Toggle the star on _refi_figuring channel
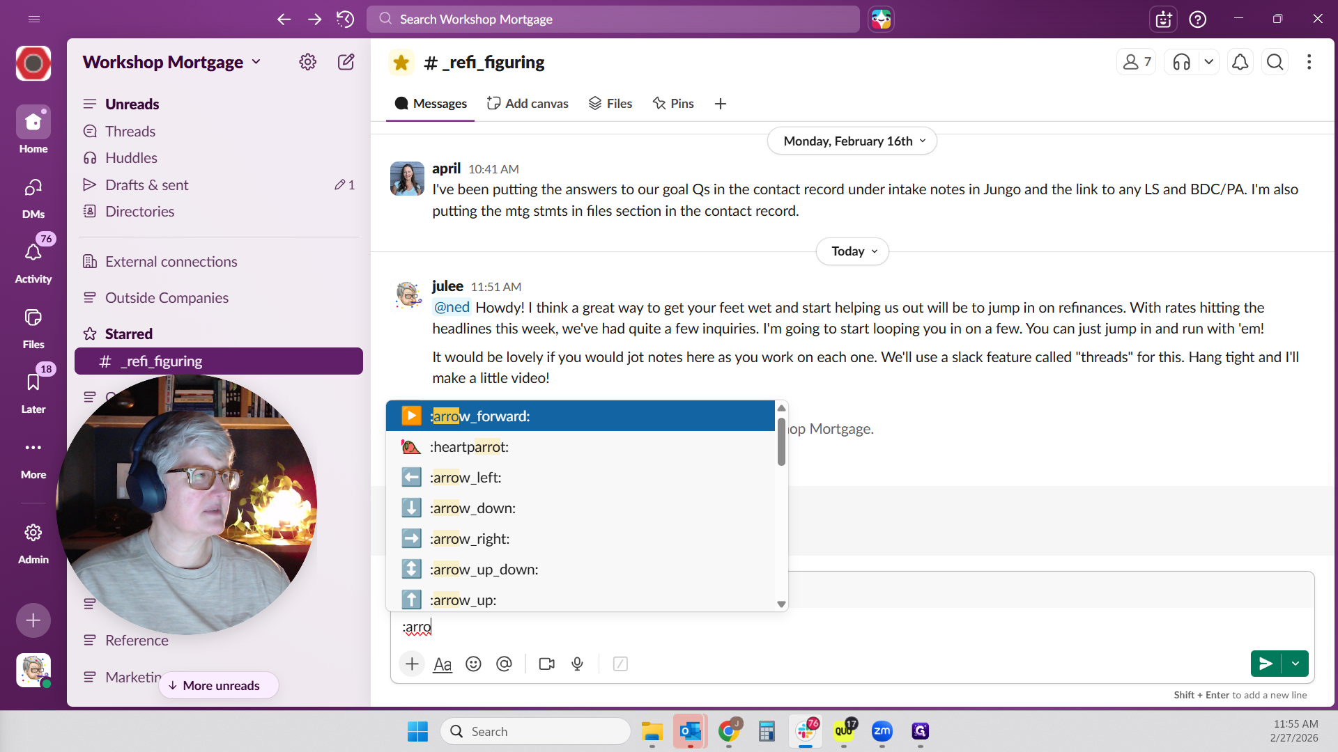This screenshot has height=752, width=1338. (401, 63)
